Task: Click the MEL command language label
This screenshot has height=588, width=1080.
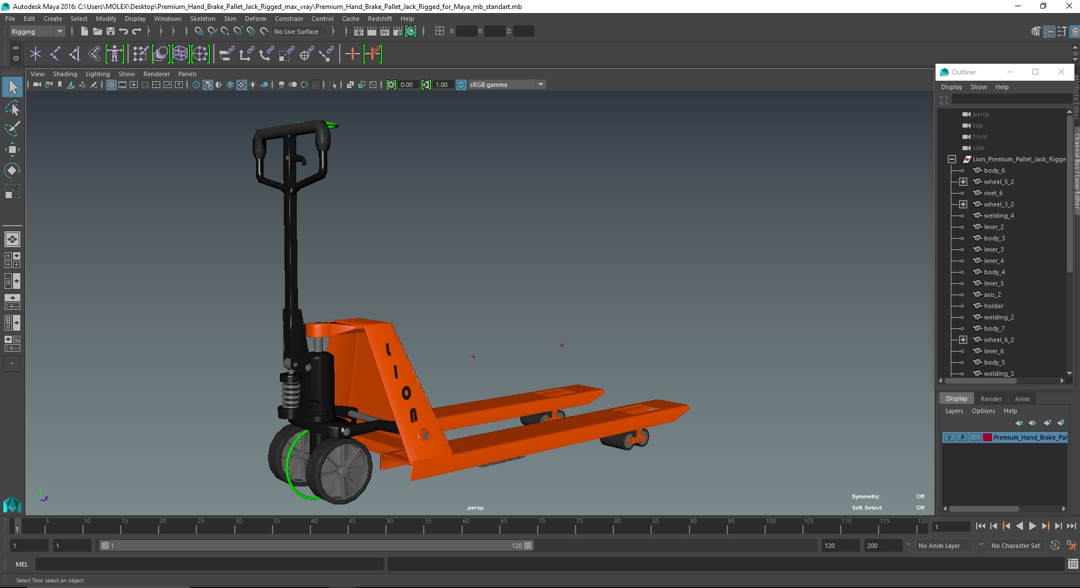Action: pyautogui.click(x=21, y=564)
